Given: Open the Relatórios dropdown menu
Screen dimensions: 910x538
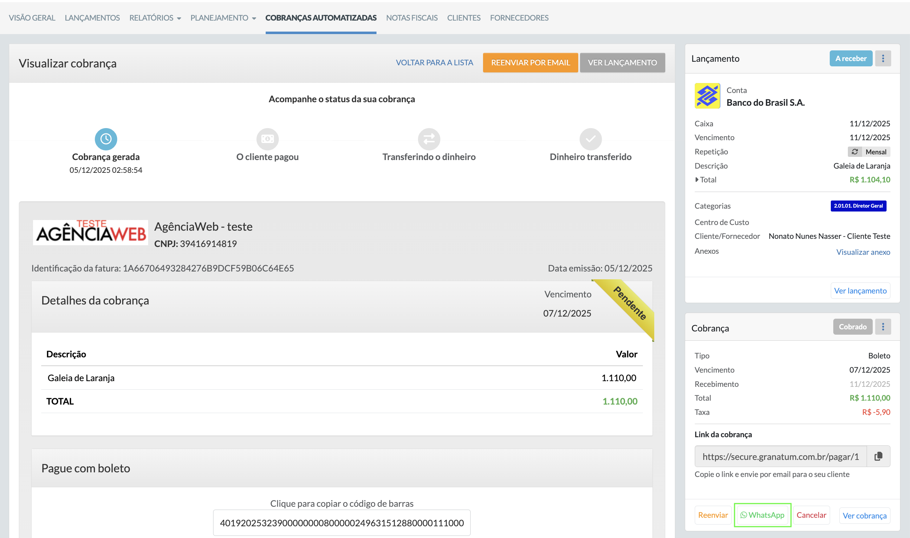Looking at the screenshot, I should click(x=155, y=18).
